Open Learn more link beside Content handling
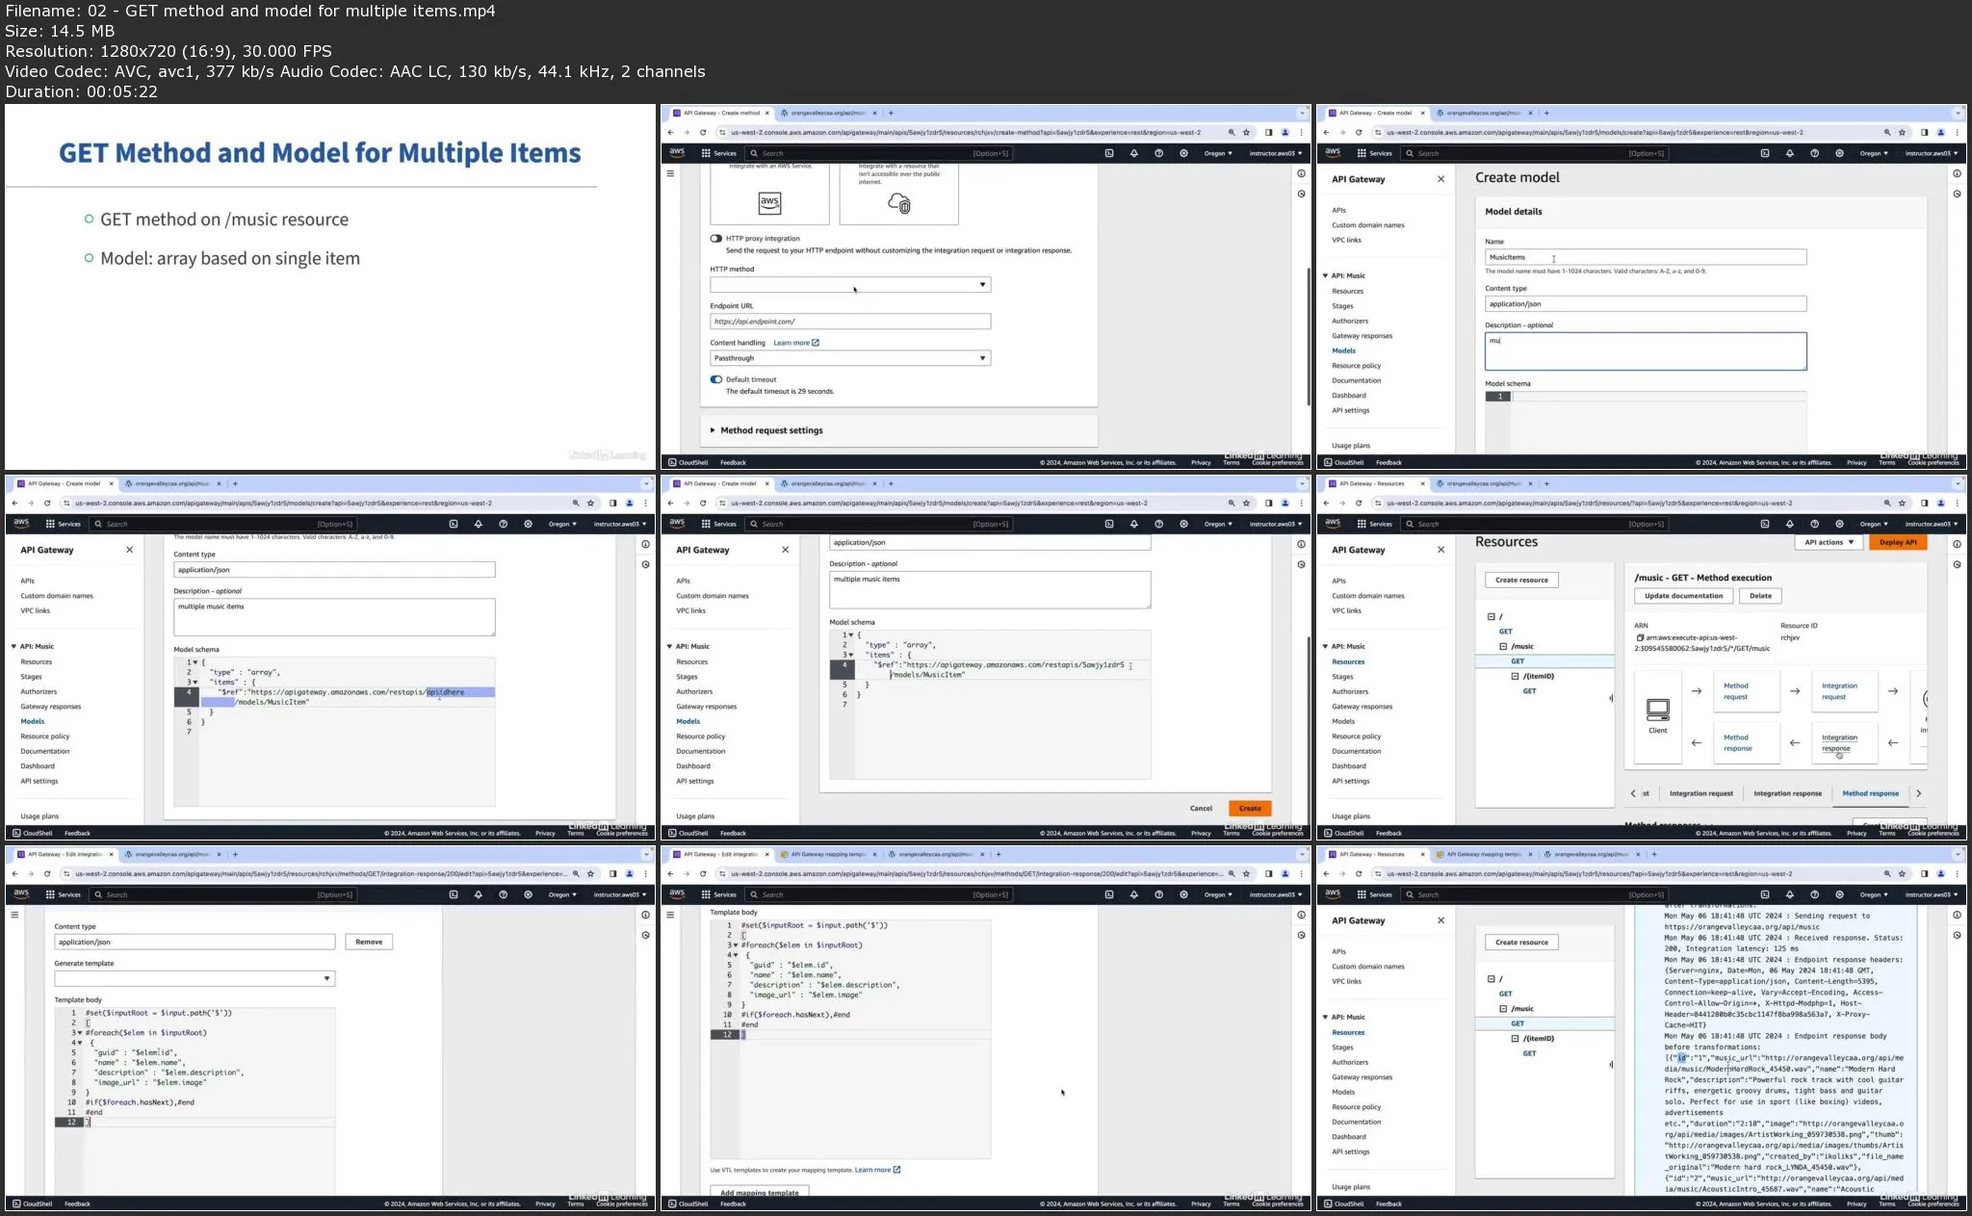The image size is (1972, 1216). pos(796,343)
